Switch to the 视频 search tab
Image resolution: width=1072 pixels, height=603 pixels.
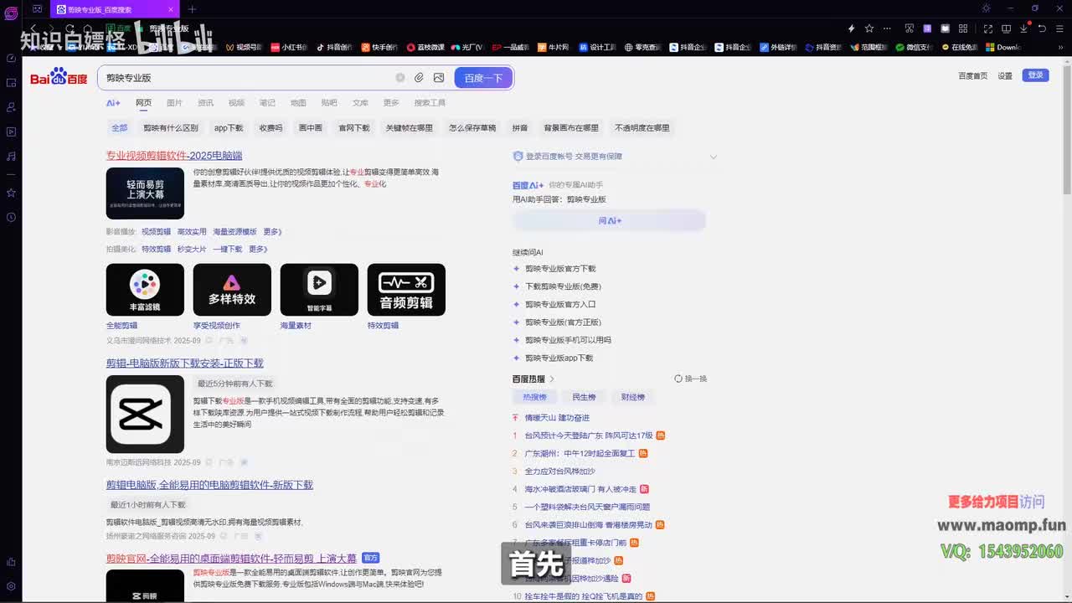point(236,103)
